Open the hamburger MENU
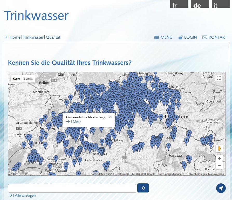 pos(163,37)
